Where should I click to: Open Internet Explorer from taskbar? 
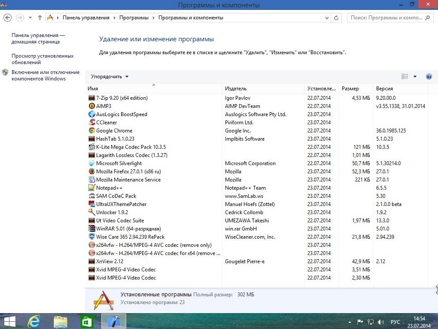pos(34,321)
